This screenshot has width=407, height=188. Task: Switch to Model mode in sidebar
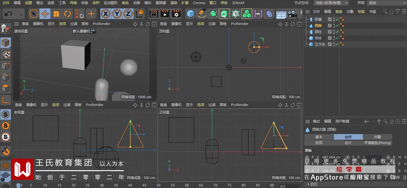pos(6,43)
